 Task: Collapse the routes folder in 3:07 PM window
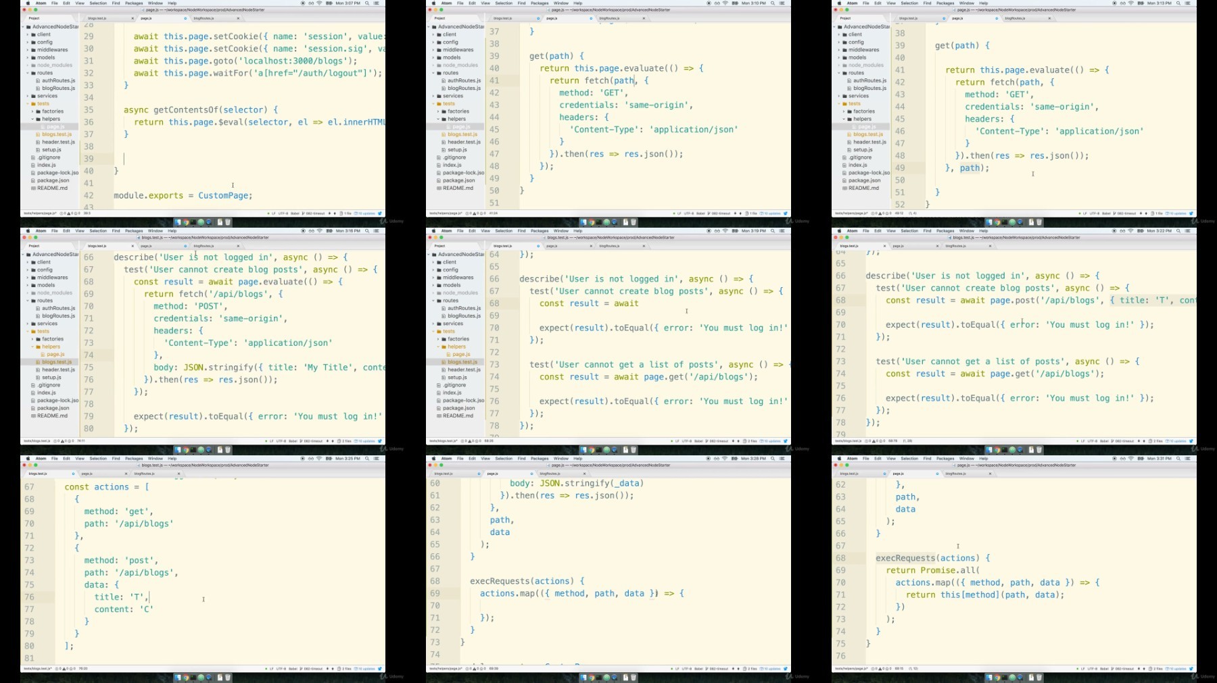point(28,73)
